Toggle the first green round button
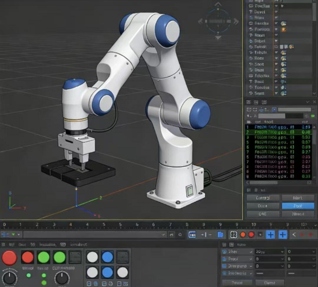 pos(43,257)
